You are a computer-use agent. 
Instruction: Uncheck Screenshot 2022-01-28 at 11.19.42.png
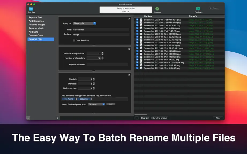pyautogui.click(x=137, y=66)
